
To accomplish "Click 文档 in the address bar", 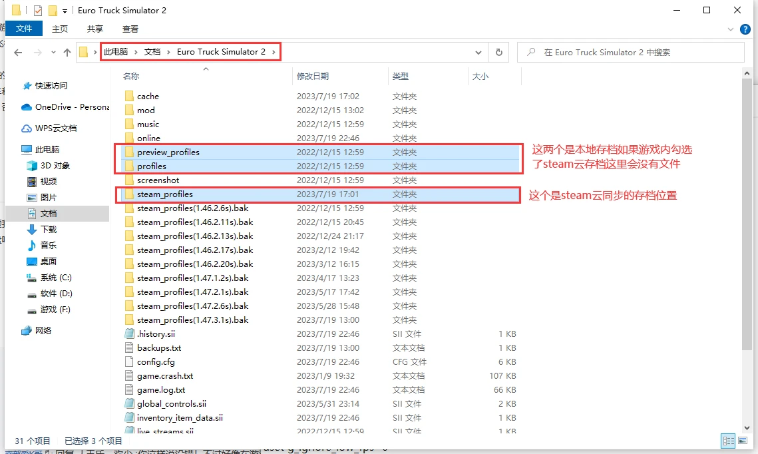I will tap(152, 52).
